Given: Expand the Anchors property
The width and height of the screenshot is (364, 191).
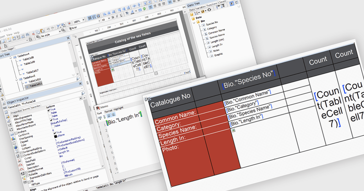Looking at the screenshot, I should point(16,133).
